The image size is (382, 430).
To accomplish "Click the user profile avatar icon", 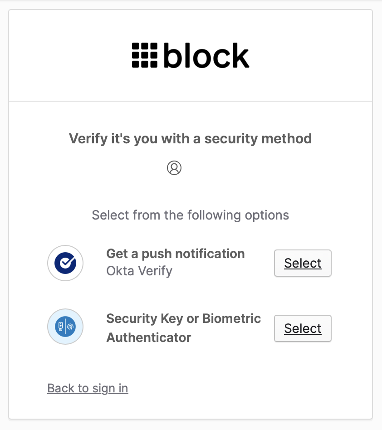I will point(174,168).
